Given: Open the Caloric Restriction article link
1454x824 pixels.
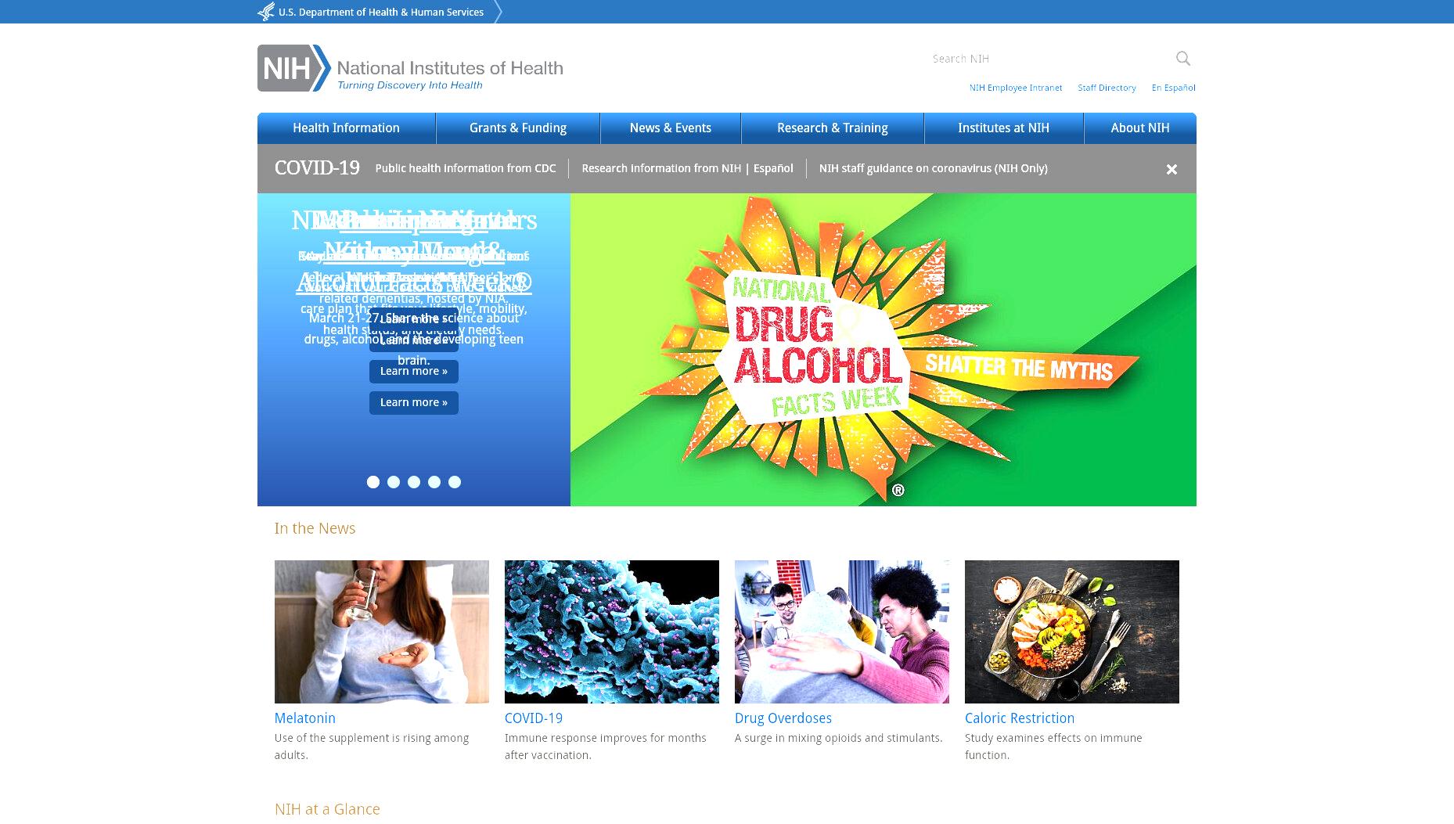Looking at the screenshot, I should click(1020, 718).
